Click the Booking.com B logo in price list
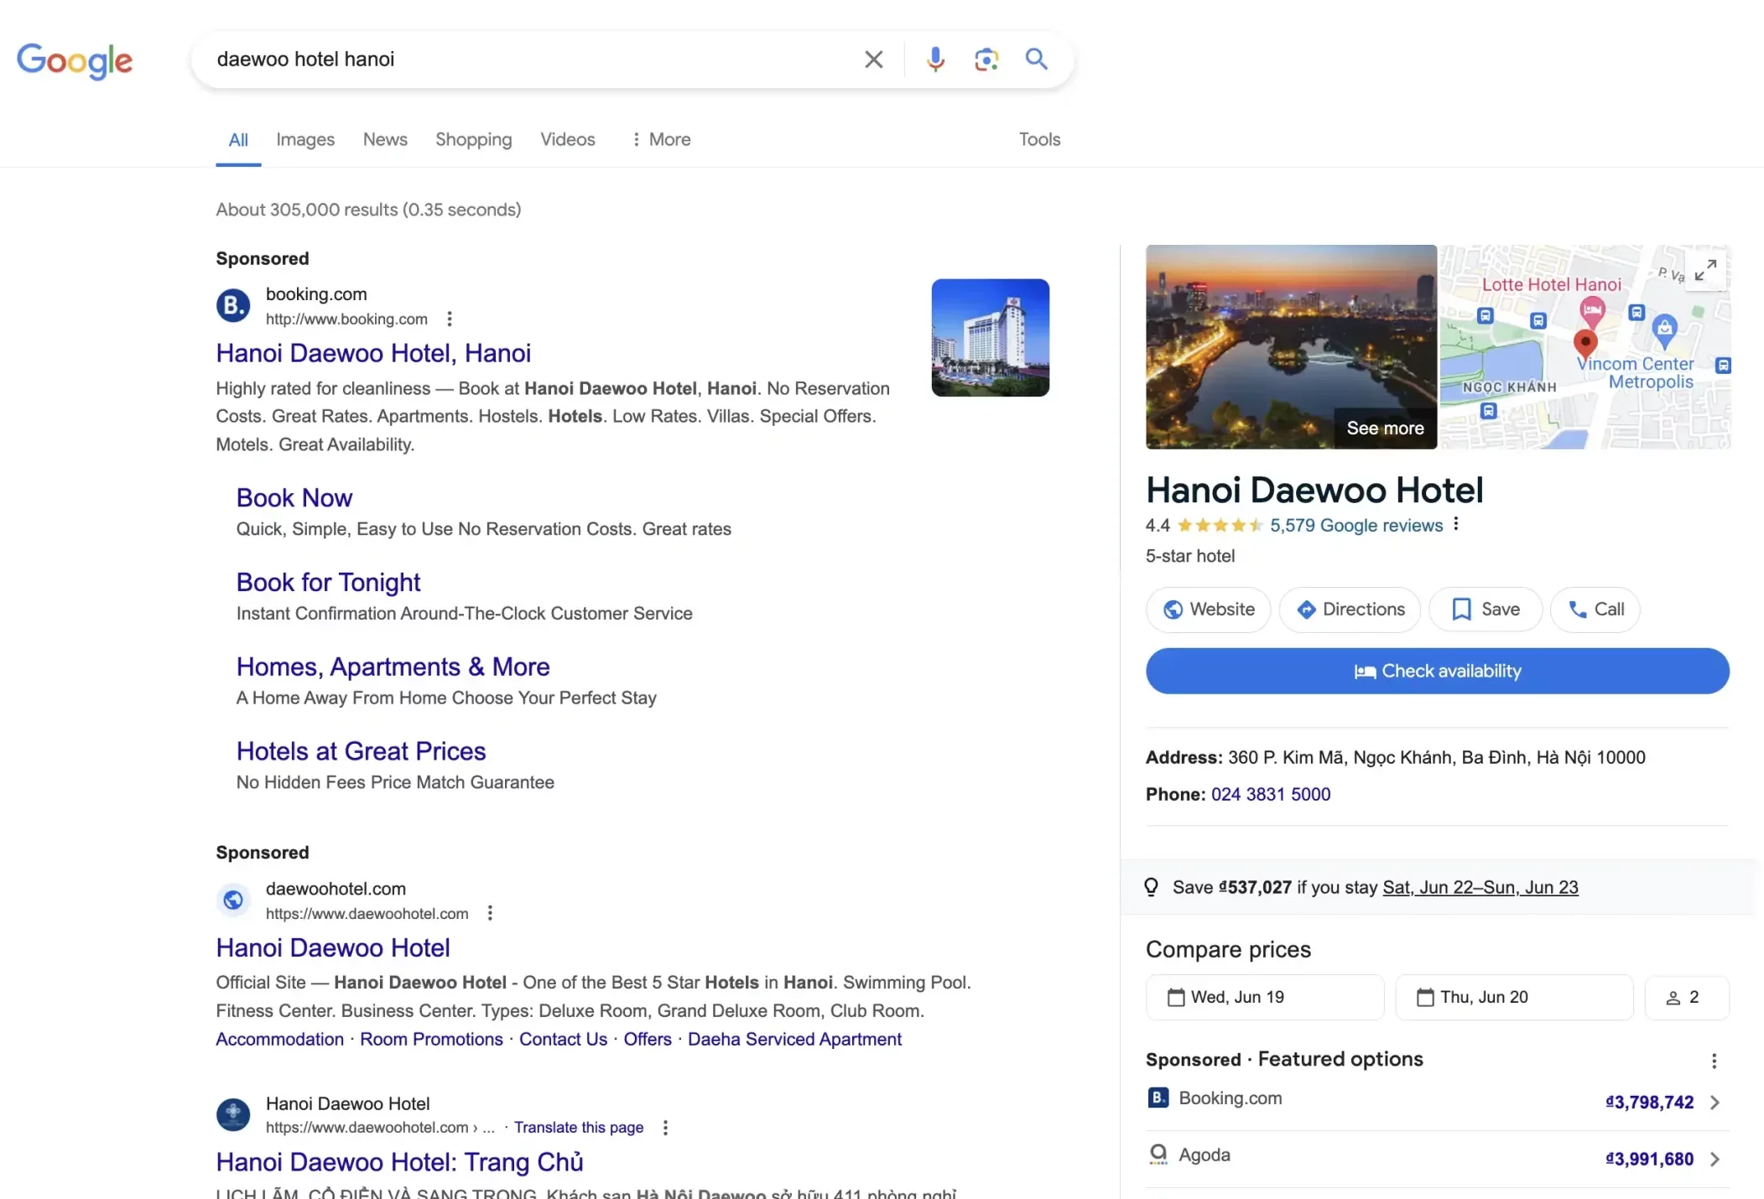Viewport: 1764px width, 1199px height. coord(1158,1098)
